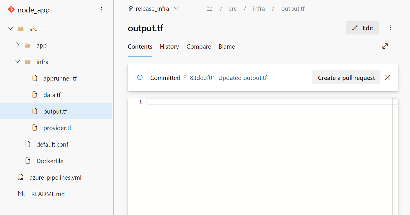Image resolution: width=410 pixels, height=215 pixels.
Task: Edit the output.tf file
Action: pos(362,28)
